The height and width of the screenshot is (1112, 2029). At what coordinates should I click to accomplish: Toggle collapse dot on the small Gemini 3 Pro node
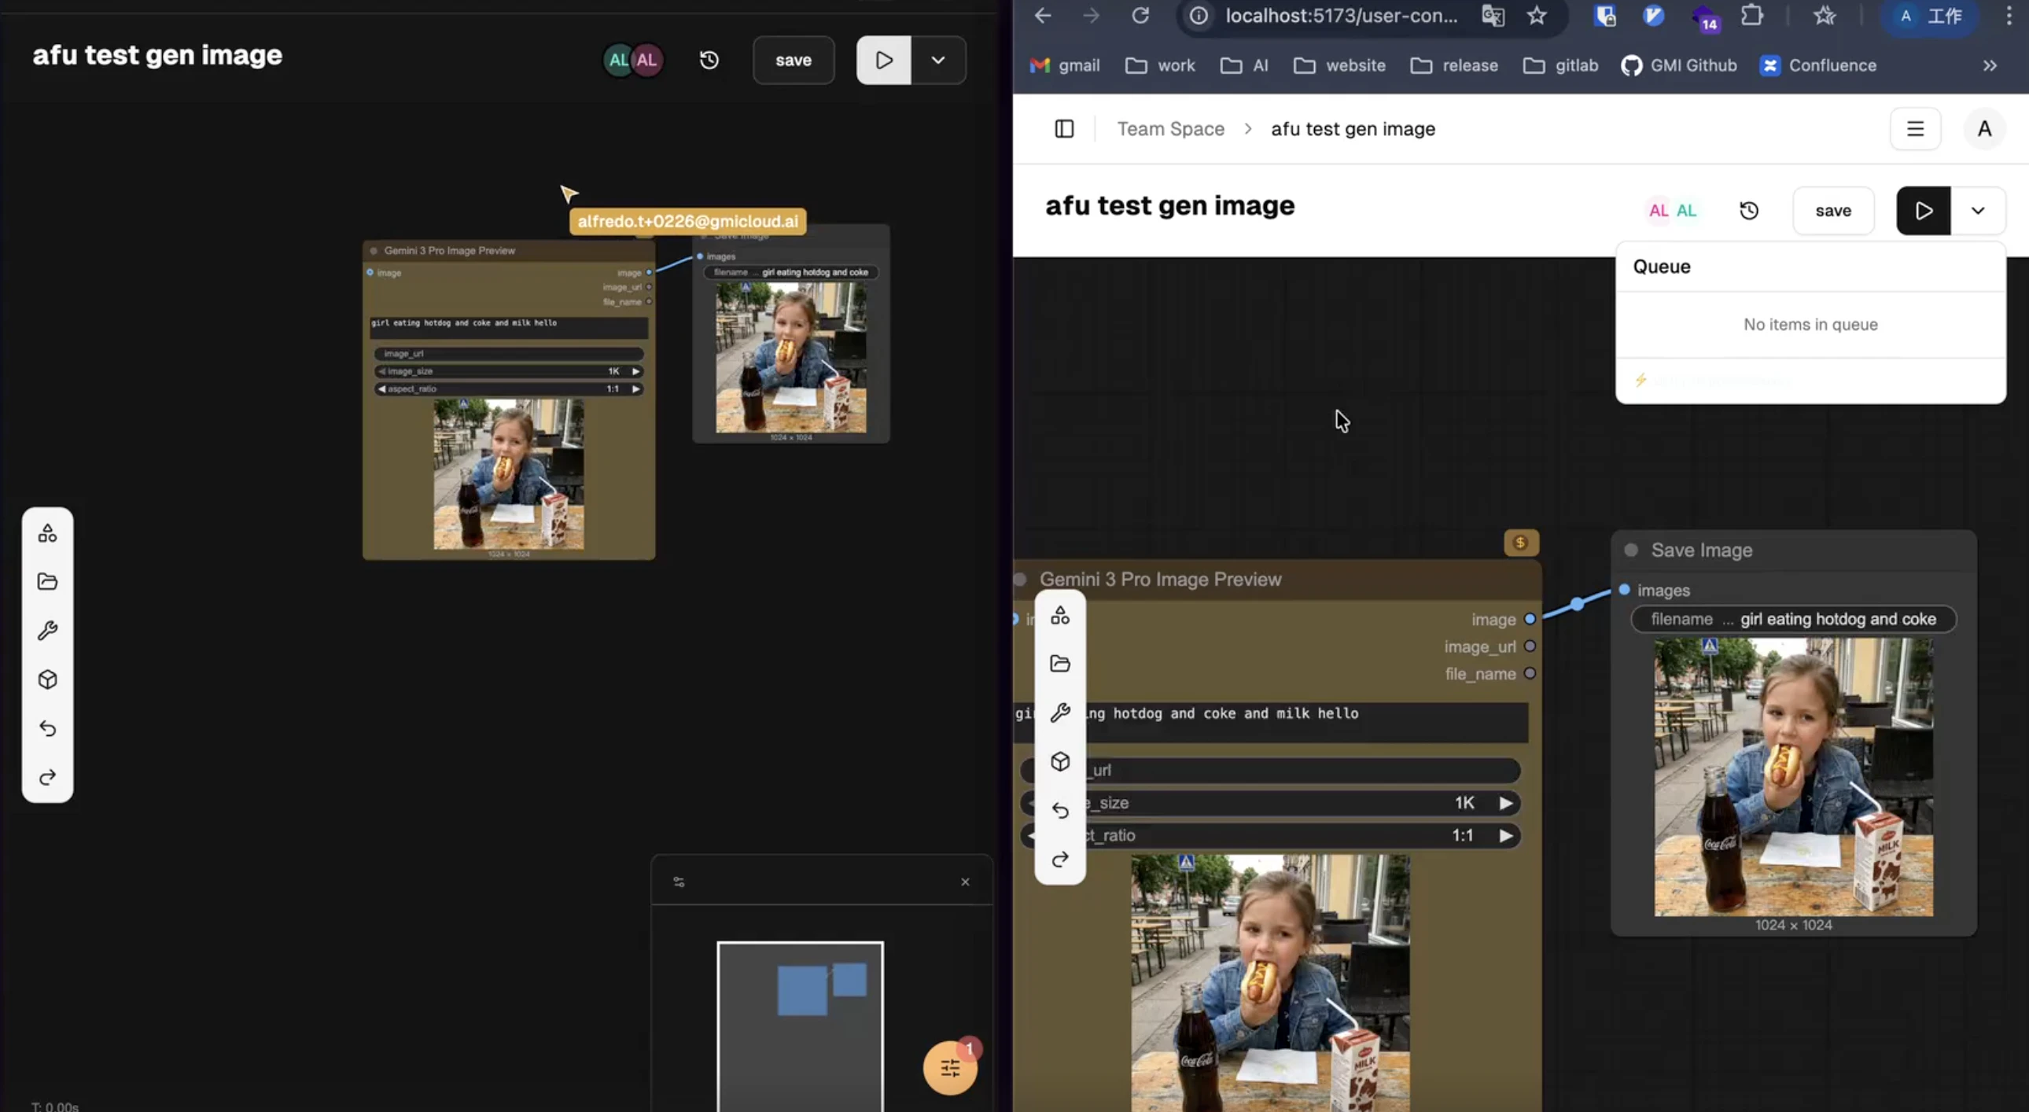coord(374,250)
